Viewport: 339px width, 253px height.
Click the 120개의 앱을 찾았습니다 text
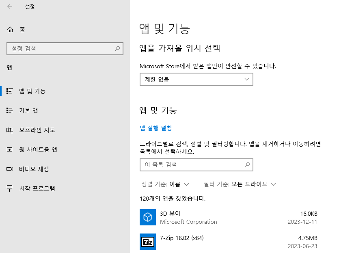point(173,199)
